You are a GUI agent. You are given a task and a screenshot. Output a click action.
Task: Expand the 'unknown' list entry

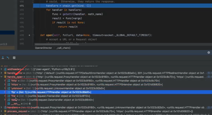point(5,88)
